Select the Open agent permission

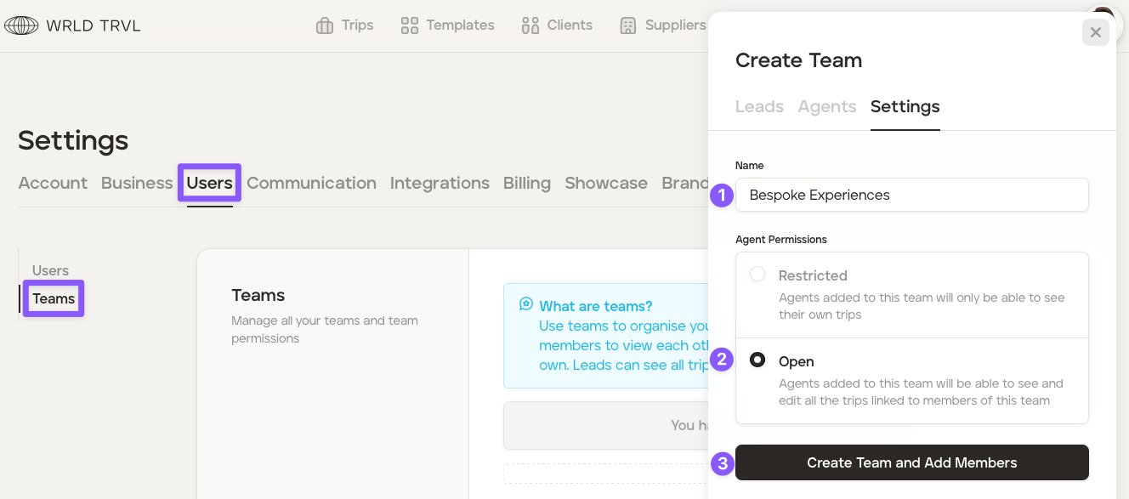757,360
